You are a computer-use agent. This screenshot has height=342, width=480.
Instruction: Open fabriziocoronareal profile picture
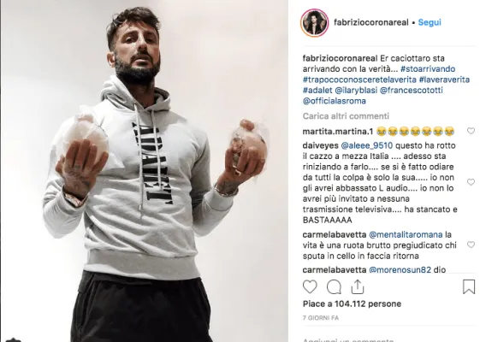[x=314, y=22]
